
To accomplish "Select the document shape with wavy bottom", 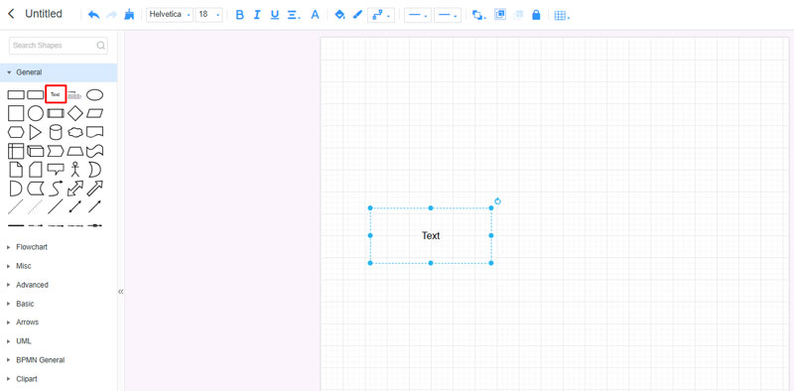I will tap(94, 132).
